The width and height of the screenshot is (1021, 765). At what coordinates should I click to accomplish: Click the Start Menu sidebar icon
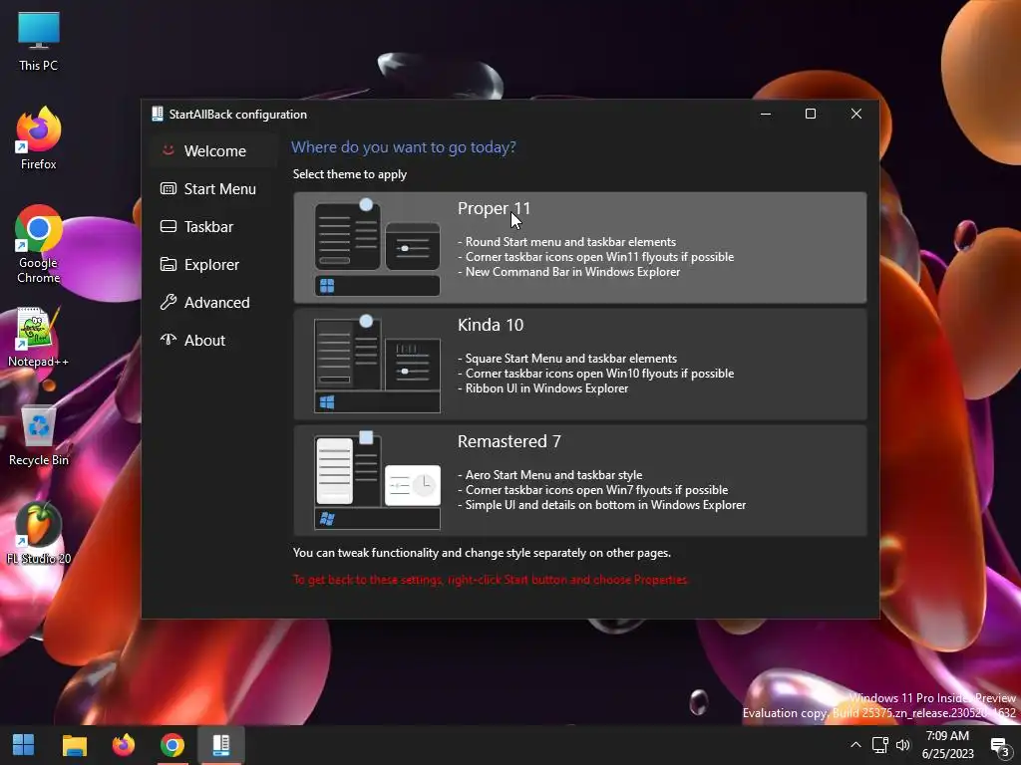click(x=168, y=188)
